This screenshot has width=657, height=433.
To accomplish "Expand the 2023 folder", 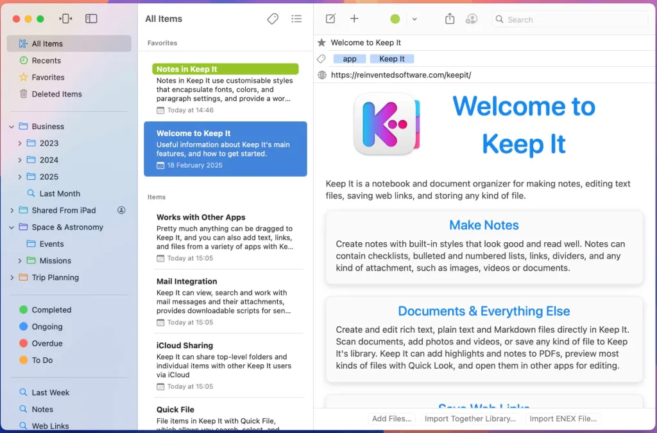I will pos(20,143).
